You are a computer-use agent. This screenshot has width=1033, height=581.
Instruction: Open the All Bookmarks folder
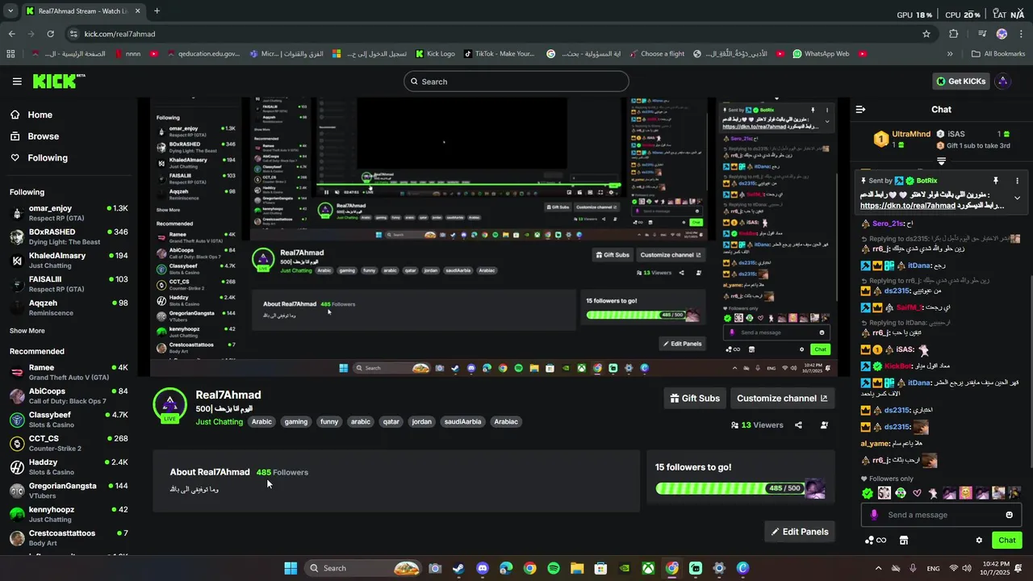pos(998,54)
